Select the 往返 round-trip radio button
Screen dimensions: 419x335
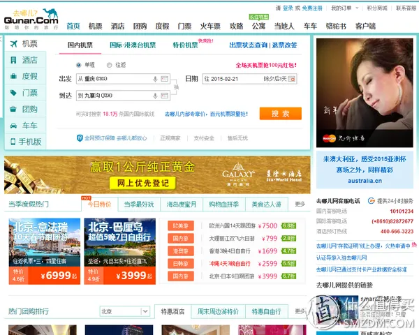point(109,65)
